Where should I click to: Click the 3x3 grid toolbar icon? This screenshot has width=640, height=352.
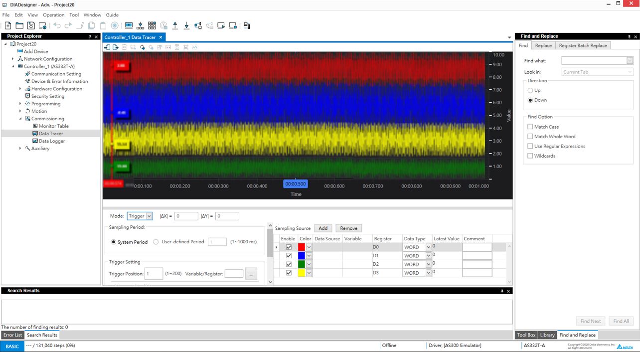(152, 25)
